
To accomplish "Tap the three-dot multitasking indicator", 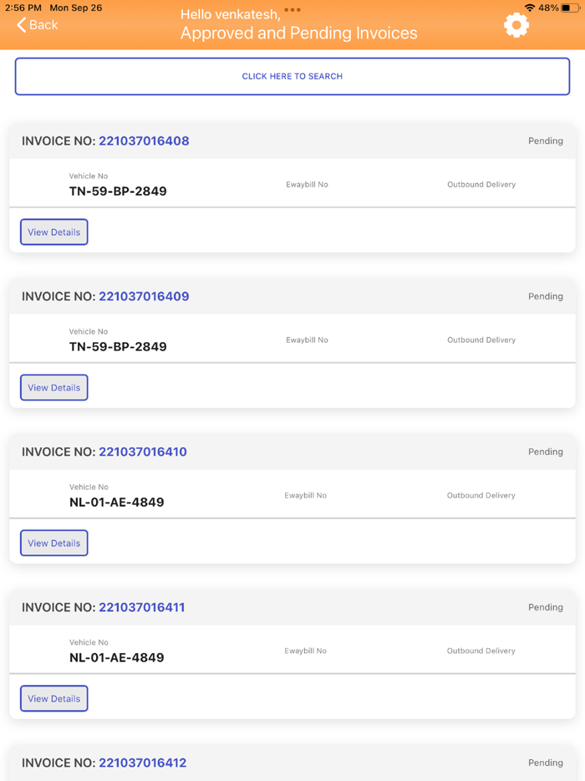I will click(292, 10).
